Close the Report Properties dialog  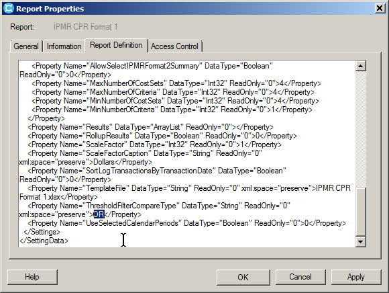pyautogui.click(x=380, y=9)
